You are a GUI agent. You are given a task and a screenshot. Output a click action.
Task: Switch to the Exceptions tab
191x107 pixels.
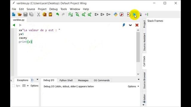pyautogui.click(x=23, y=80)
